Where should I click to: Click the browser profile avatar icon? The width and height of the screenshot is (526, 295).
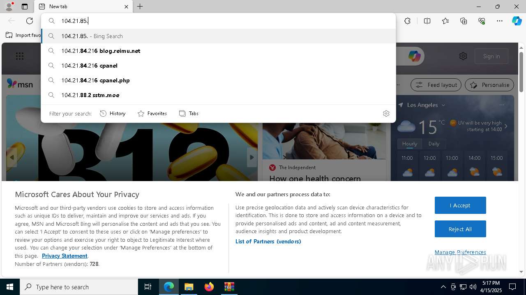(x=9, y=7)
